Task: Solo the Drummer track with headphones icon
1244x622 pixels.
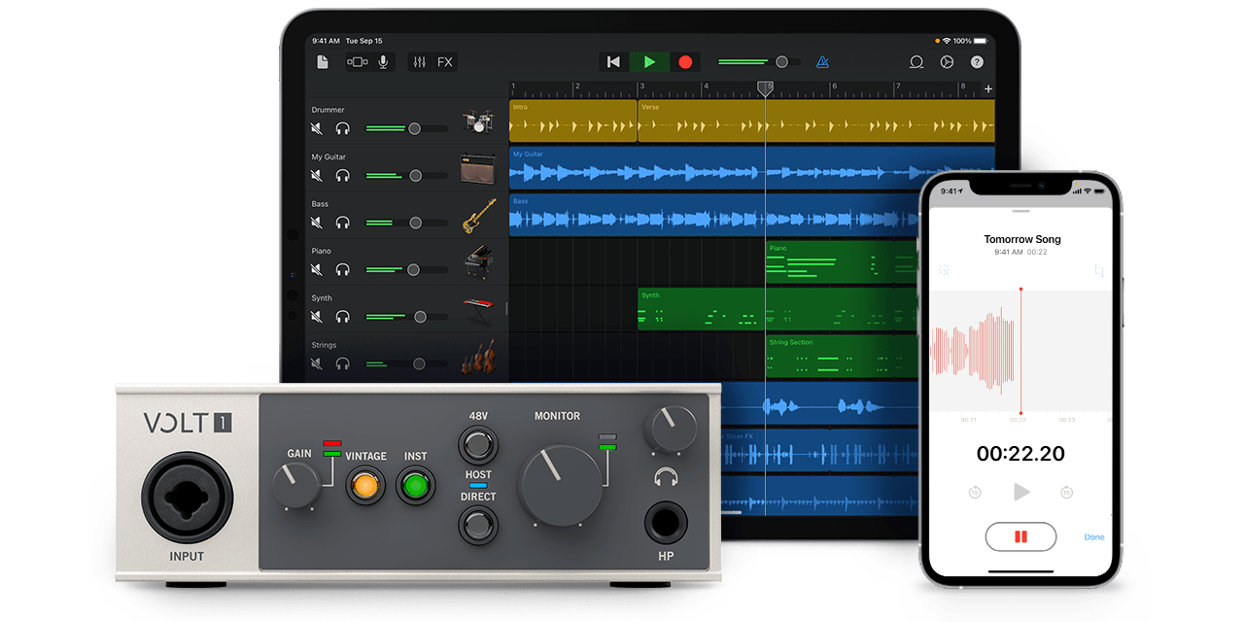Action: point(342,128)
